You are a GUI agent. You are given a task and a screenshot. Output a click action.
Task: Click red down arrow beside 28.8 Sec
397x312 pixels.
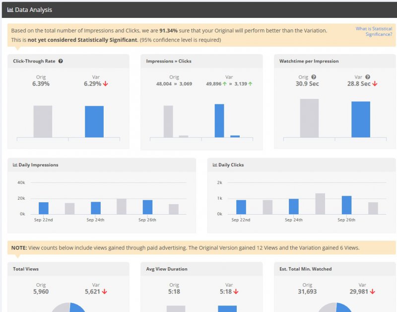coord(375,84)
